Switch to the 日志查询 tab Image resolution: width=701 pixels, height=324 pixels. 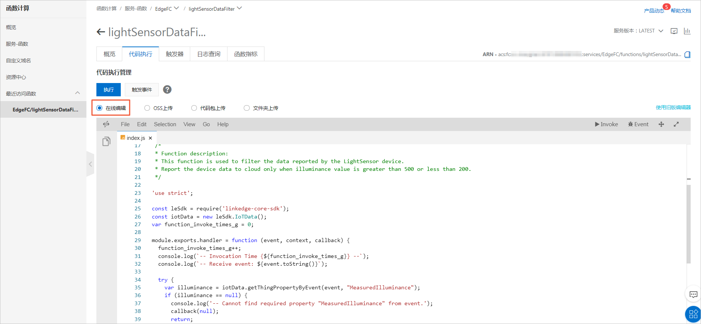tap(209, 54)
